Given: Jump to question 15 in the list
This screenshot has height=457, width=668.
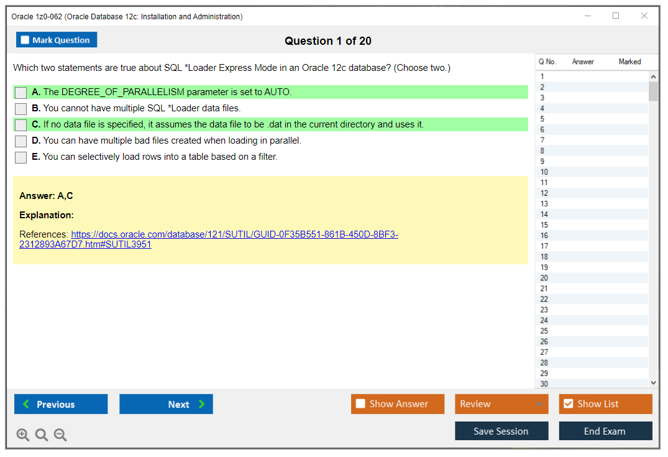Looking at the screenshot, I should [x=544, y=225].
